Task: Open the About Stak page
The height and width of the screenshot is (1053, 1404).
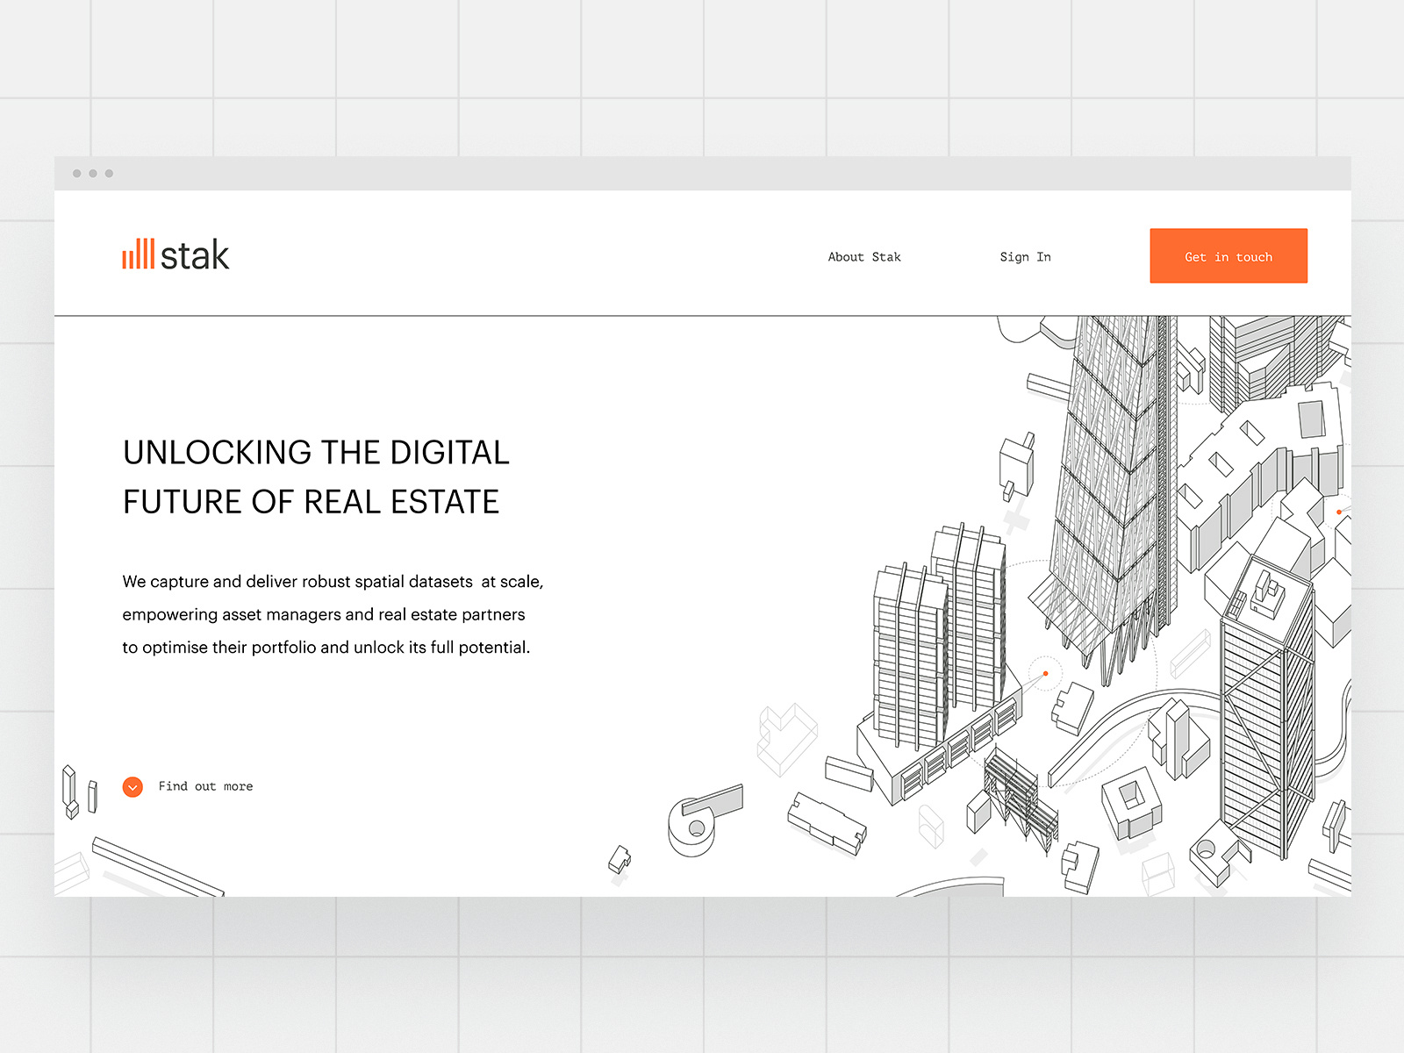Action: pyautogui.click(x=863, y=257)
